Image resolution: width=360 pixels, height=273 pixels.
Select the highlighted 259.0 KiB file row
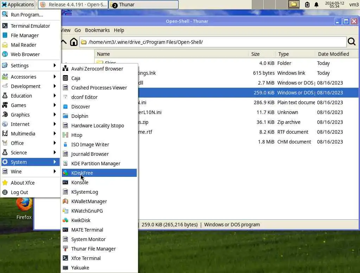click(248, 93)
